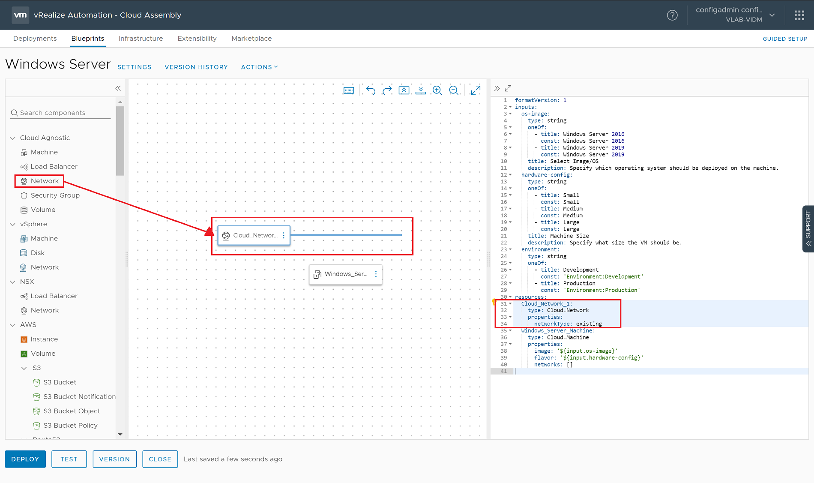
Task: Expand canvas to fullscreen view
Action: (x=476, y=90)
